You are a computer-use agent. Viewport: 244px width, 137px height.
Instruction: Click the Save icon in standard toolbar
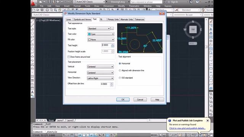coord(42,10)
